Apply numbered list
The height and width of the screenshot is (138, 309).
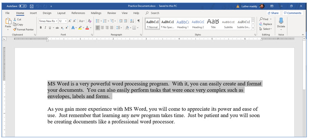(x=105, y=21)
